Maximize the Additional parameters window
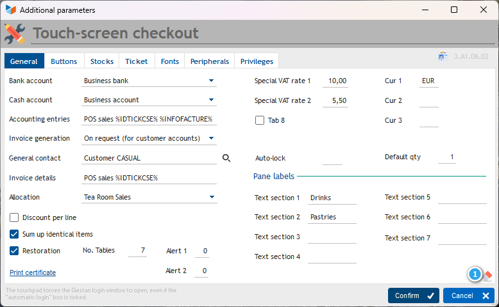 click(x=453, y=10)
